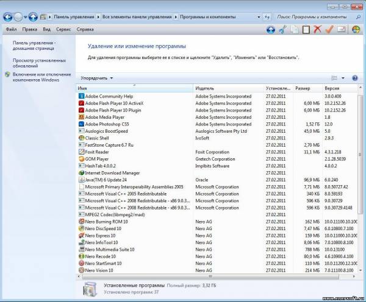Image resolution: width=366 pixels, height=302 pixels.
Task: Open the view options dropdown arrow
Action: coord(343,78)
